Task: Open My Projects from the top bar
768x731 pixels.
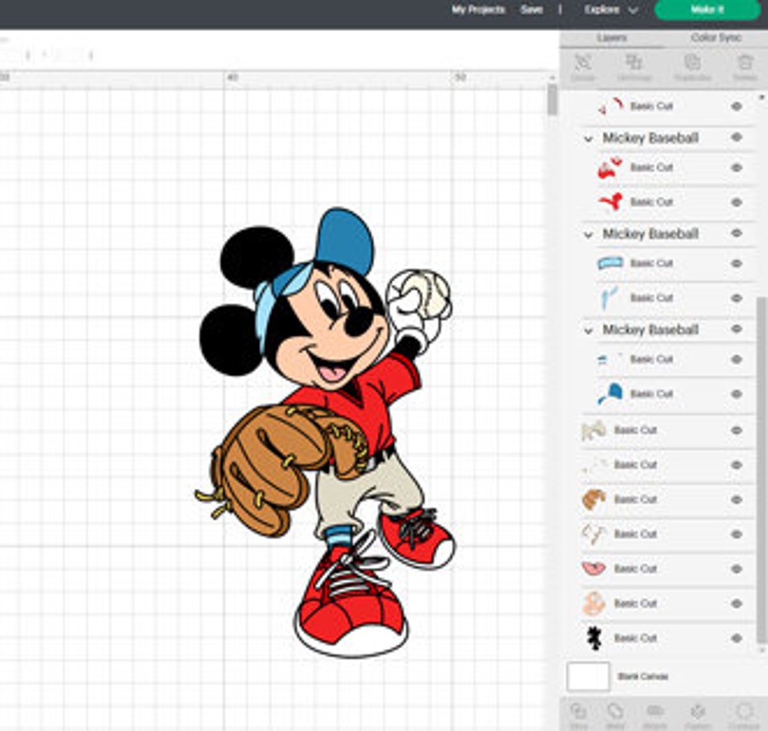Action: pyautogui.click(x=480, y=10)
